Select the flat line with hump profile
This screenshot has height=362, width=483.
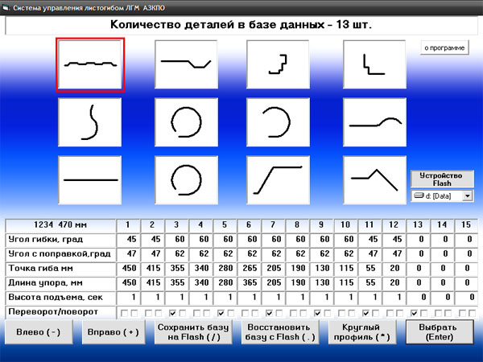click(374, 121)
